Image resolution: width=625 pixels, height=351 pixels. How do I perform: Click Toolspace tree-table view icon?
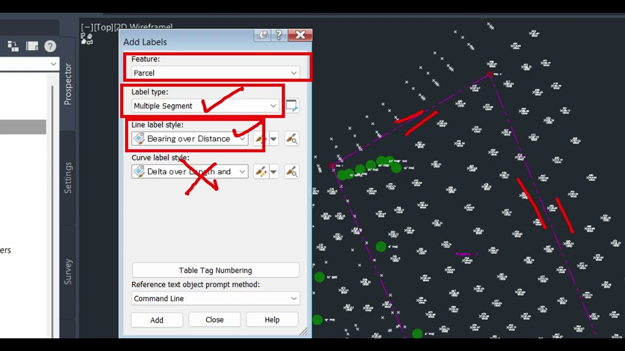point(13,46)
